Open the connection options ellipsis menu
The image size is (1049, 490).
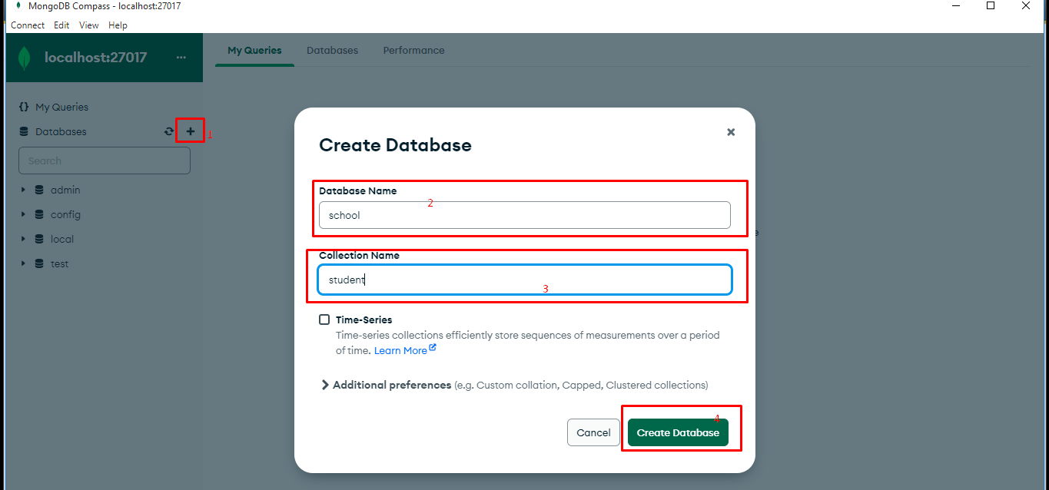pyautogui.click(x=181, y=58)
